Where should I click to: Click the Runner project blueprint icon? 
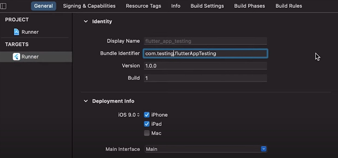17,32
